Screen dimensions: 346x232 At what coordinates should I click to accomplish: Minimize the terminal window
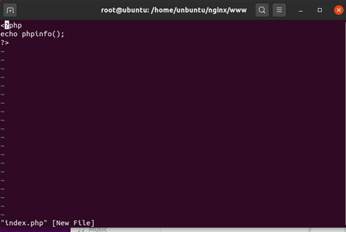point(300,11)
